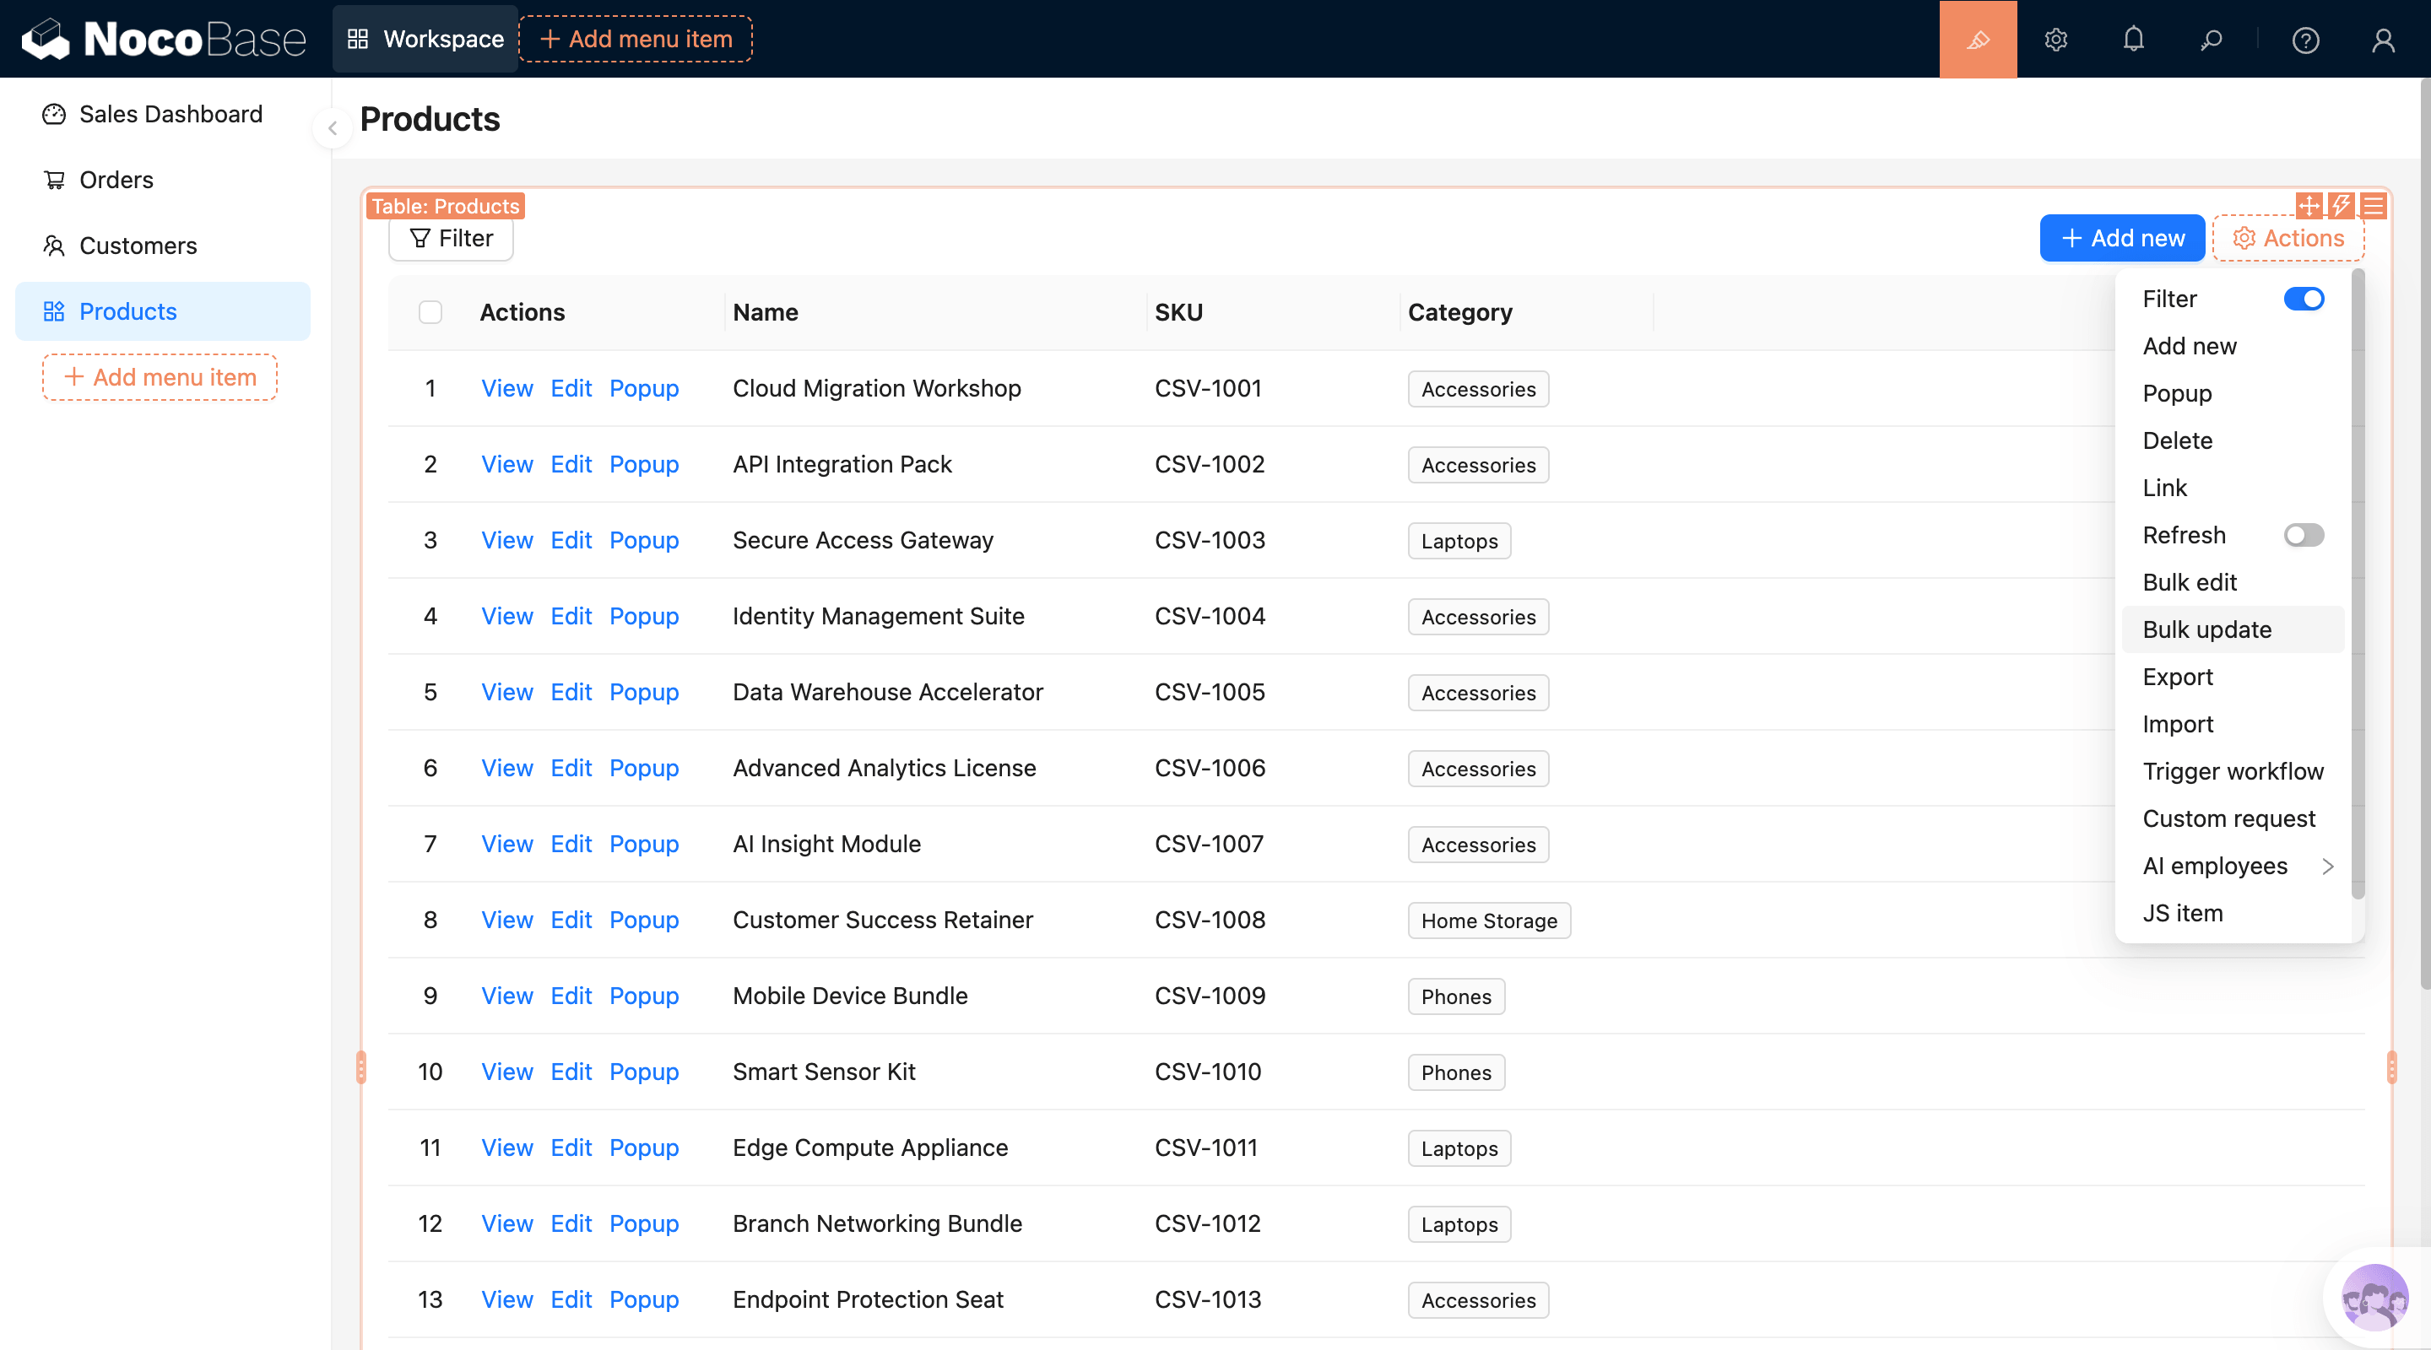2431x1350 pixels.
Task: Click the UI editor highlighter icon
Action: (x=1977, y=40)
